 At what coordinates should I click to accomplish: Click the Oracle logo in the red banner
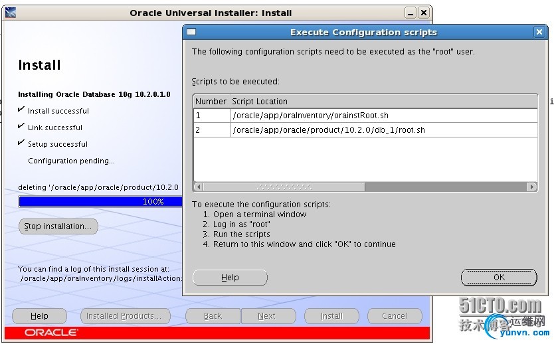tap(51, 333)
